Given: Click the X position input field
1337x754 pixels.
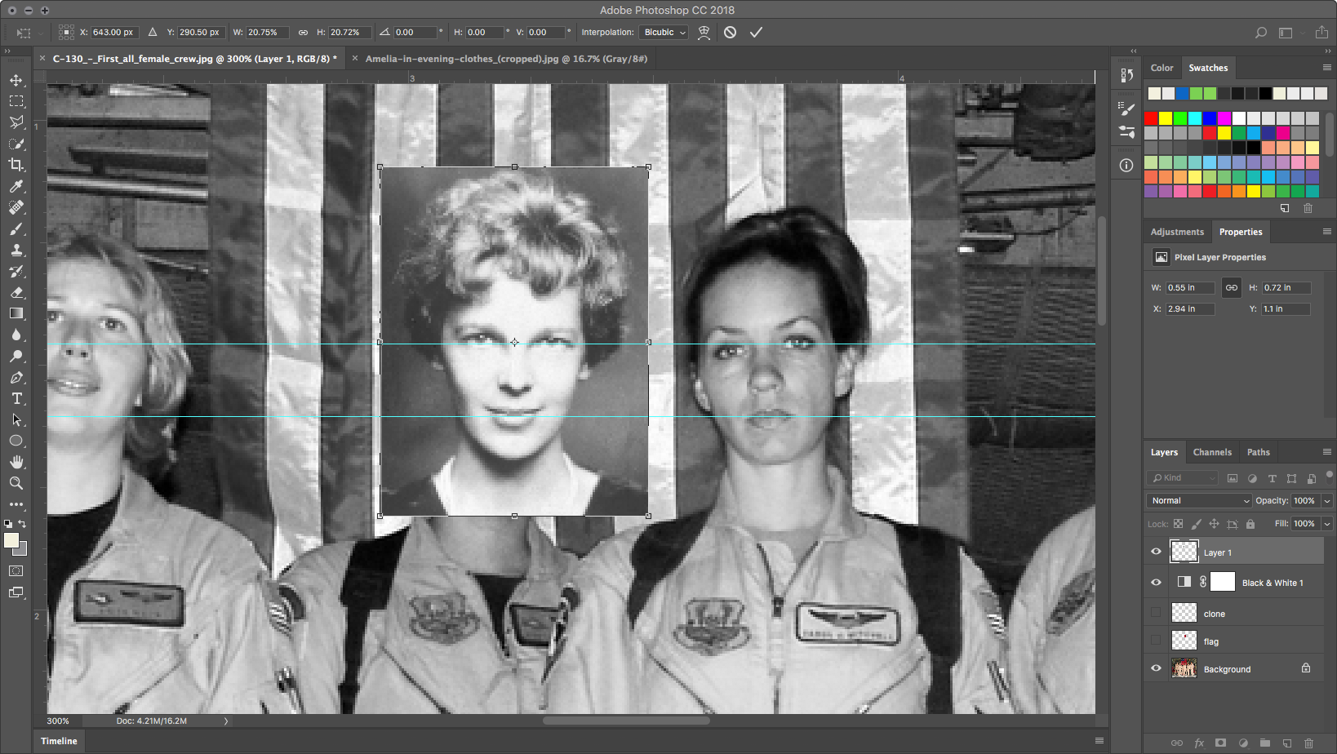Looking at the screenshot, I should [113, 33].
